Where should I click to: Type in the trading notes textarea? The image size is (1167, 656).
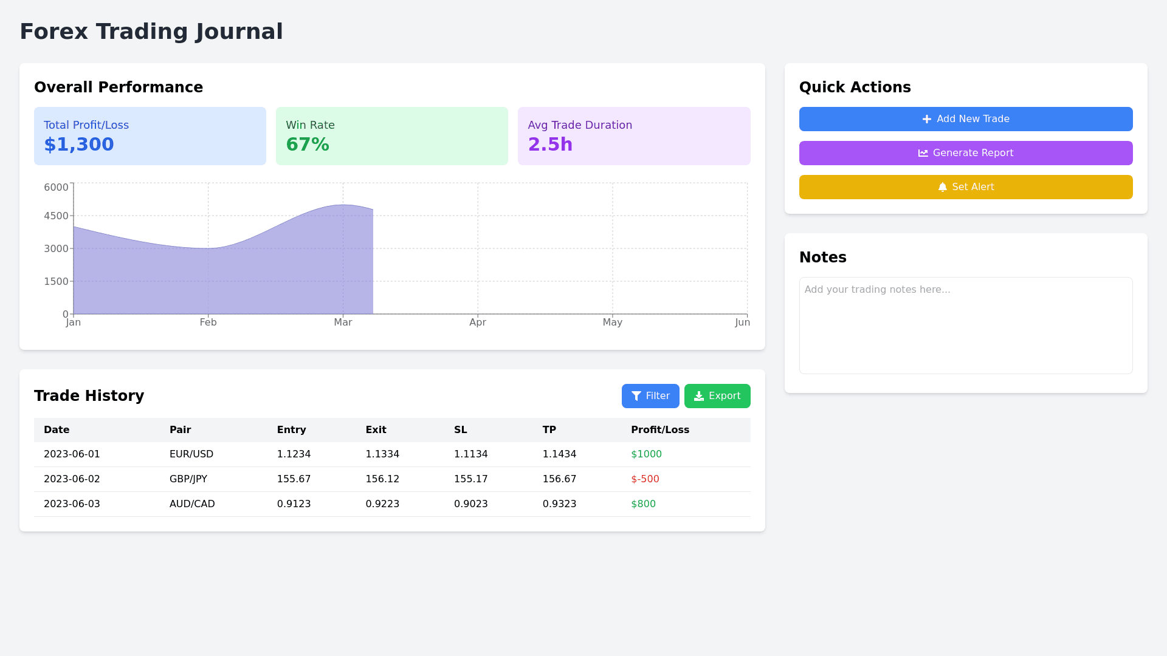(965, 326)
